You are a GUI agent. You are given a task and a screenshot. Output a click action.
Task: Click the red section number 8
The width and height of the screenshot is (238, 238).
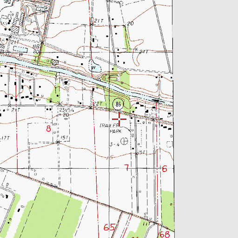[48, 129]
